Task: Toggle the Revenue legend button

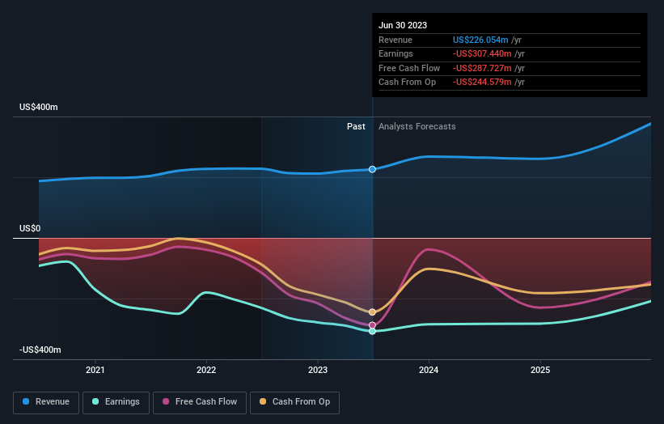Action: [46, 402]
